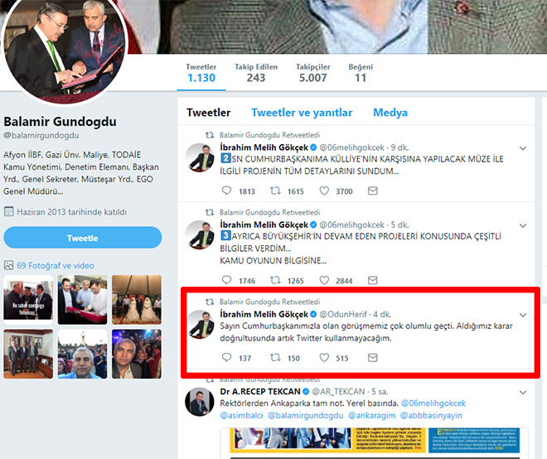Send the 9 dk. tweet via direct message
547x459 pixels.
(373, 191)
